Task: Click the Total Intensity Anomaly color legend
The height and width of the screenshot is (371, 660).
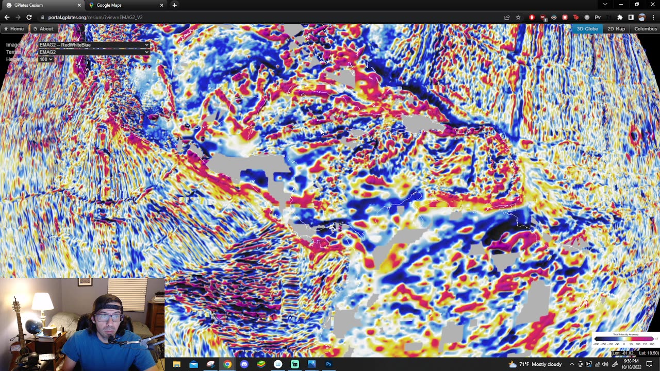Action: pos(625,340)
